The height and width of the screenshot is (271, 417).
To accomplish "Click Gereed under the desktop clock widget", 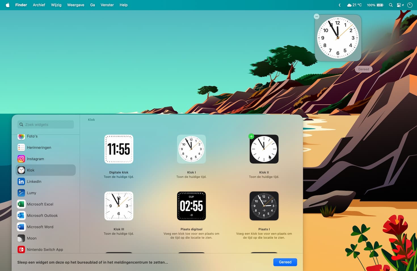I will (363, 69).
